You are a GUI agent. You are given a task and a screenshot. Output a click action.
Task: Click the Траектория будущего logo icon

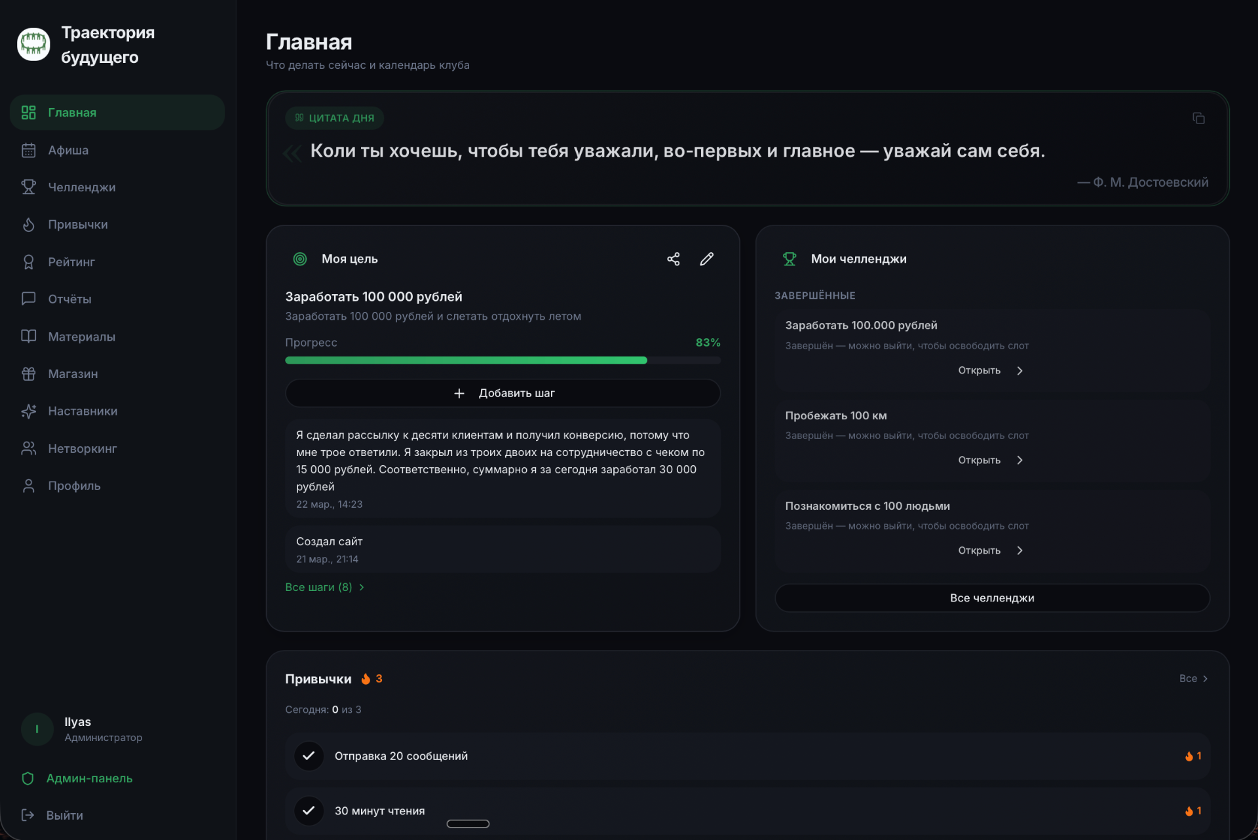(33, 45)
